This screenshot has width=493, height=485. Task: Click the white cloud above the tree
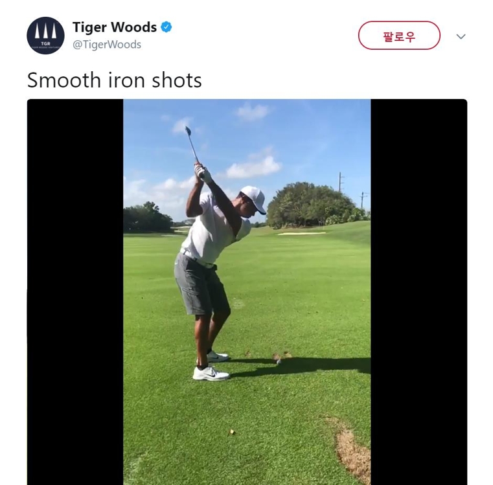click(x=253, y=167)
